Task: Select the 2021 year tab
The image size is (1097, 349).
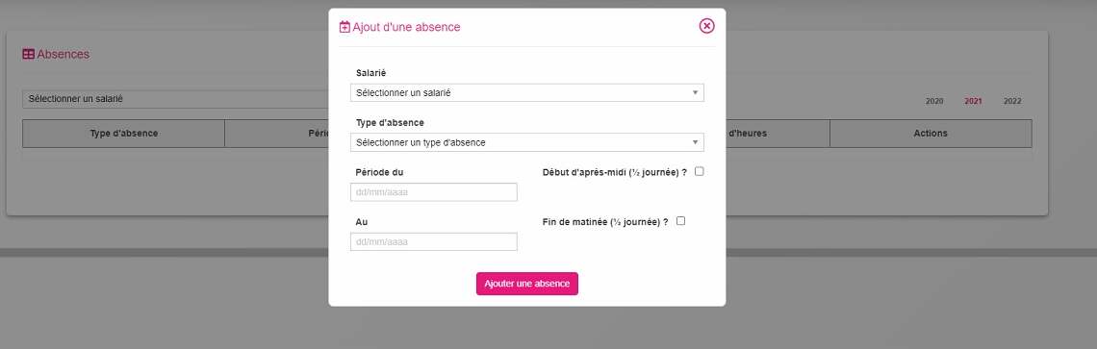Action: 973,101
